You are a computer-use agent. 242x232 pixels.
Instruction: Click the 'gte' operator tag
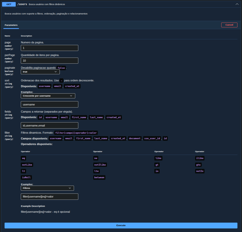(x=198, y=165)
